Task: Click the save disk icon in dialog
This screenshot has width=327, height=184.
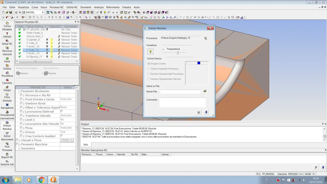Action: tap(199, 112)
